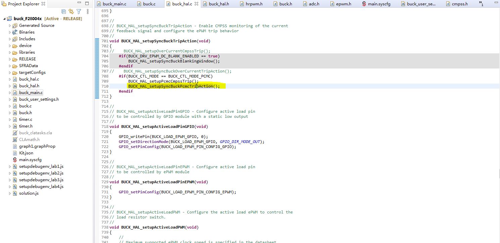Viewport: 500px width, 243px height.
Task: Switch to adc.h editor tab
Action: [314, 4]
